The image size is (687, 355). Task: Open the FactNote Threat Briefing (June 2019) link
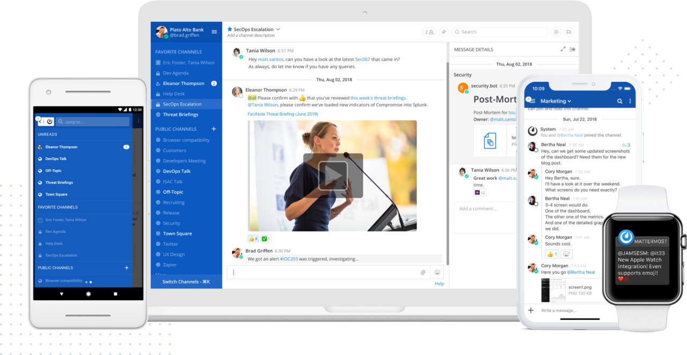(x=283, y=114)
